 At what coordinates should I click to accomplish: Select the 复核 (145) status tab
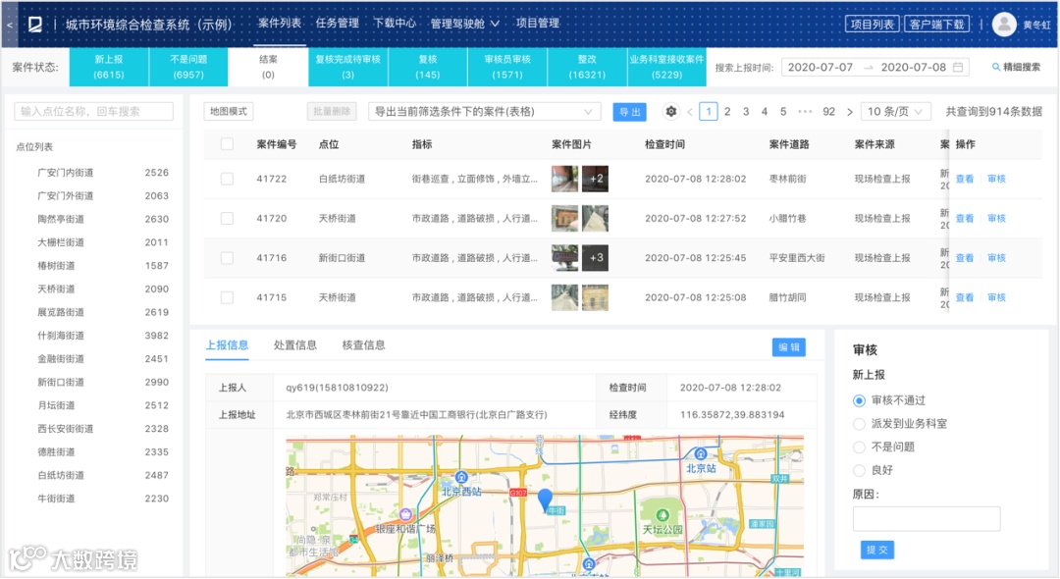(428, 67)
